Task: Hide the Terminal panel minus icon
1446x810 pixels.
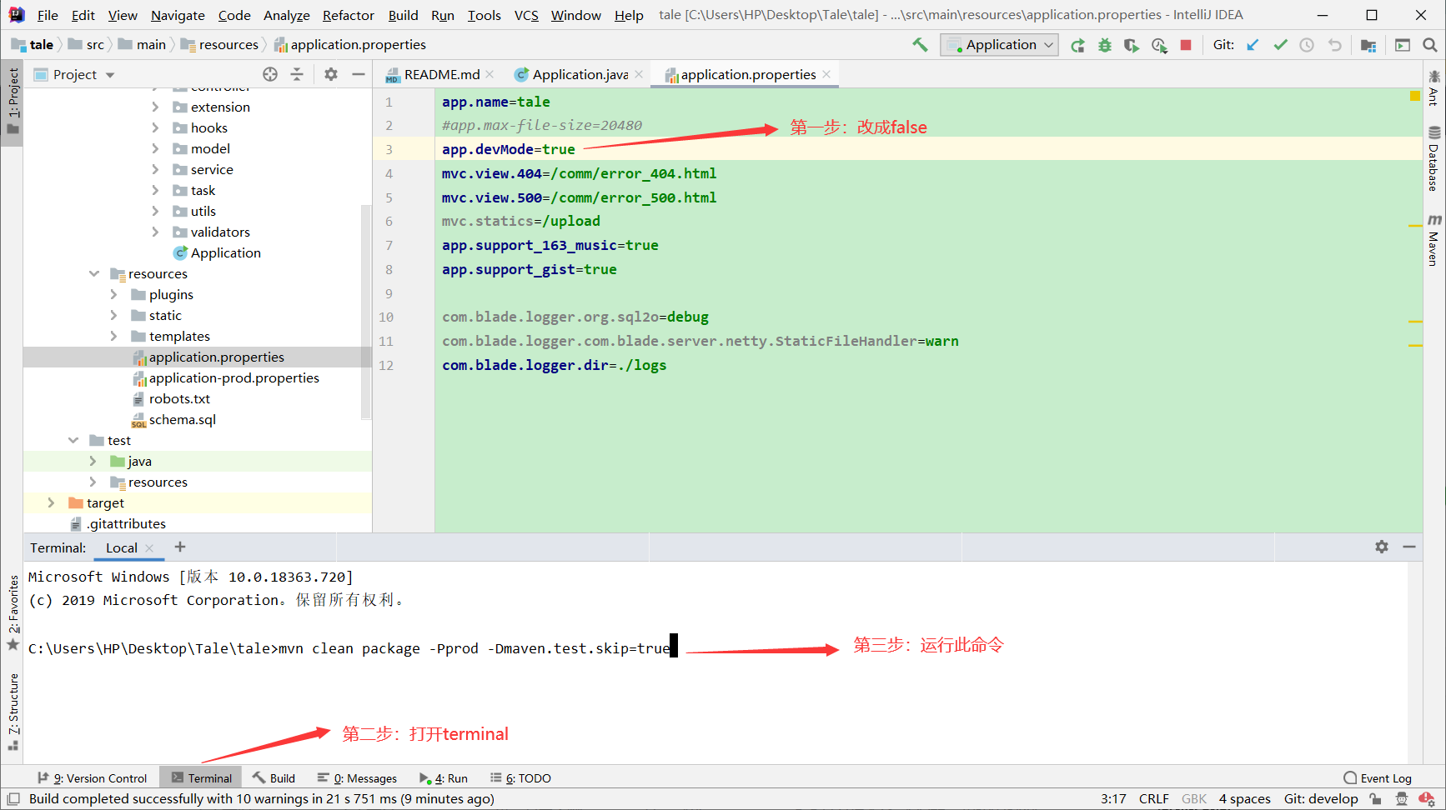Action: click(x=1409, y=547)
